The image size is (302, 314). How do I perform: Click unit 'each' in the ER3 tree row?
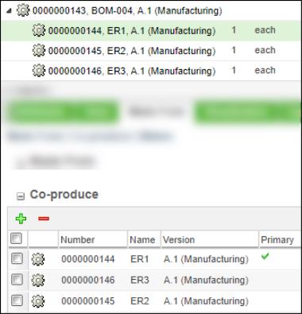tap(265, 71)
